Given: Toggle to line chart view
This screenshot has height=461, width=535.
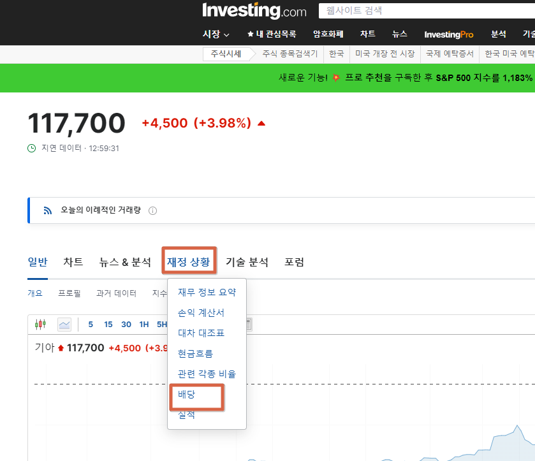Looking at the screenshot, I should click(64, 324).
